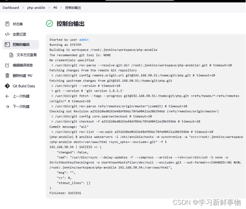Image resolution: width=246 pixels, height=209 pixels.
Task: Click the '"rc": 0,' line
Action: tap(64, 178)
